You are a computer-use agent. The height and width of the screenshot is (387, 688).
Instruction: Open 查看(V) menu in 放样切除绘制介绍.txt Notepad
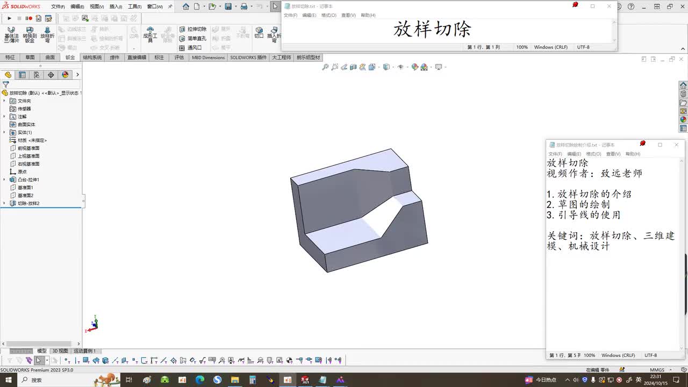[613, 154]
